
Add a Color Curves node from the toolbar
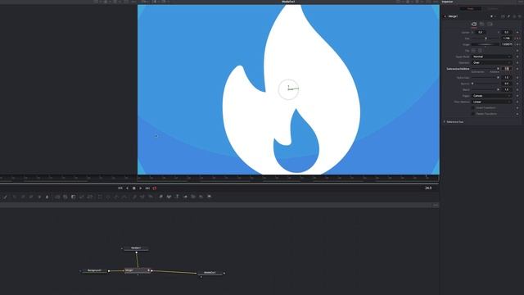[x=22, y=197]
